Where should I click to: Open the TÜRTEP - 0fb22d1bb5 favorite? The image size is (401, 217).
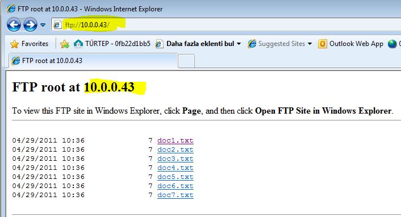click(x=112, y=44)
